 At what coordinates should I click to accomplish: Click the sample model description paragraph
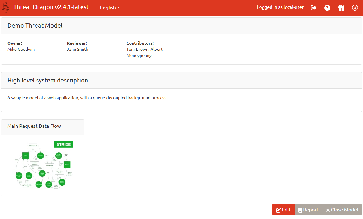click(87, 98)
